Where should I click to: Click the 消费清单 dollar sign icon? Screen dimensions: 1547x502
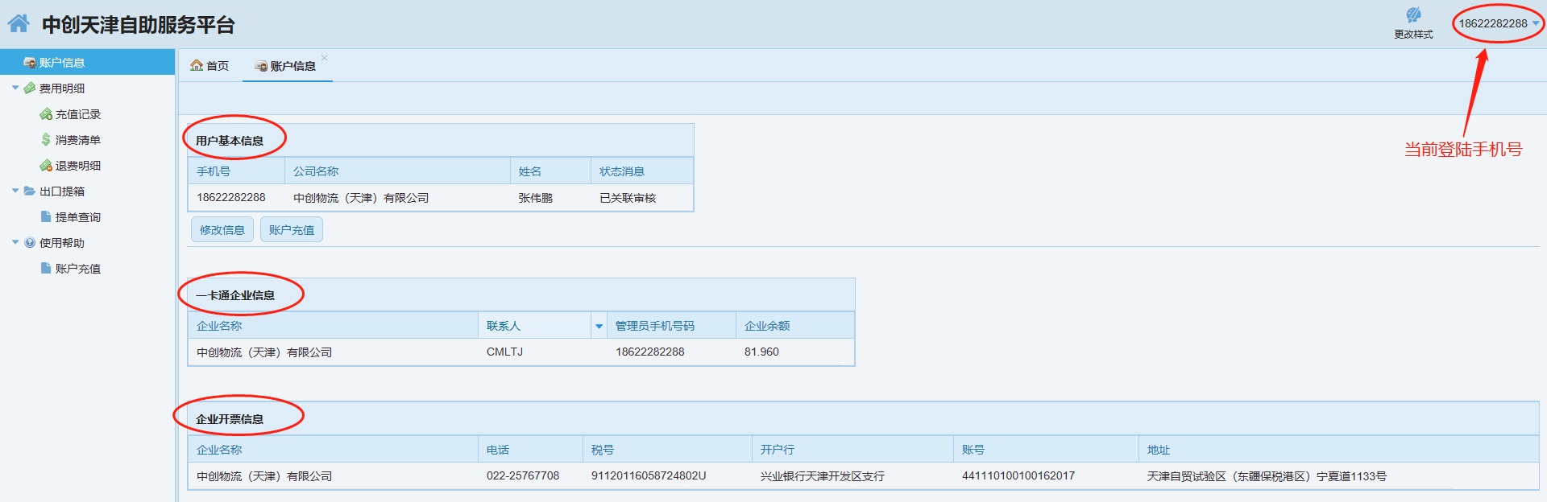pyautogui.click(x=46, y=140)
